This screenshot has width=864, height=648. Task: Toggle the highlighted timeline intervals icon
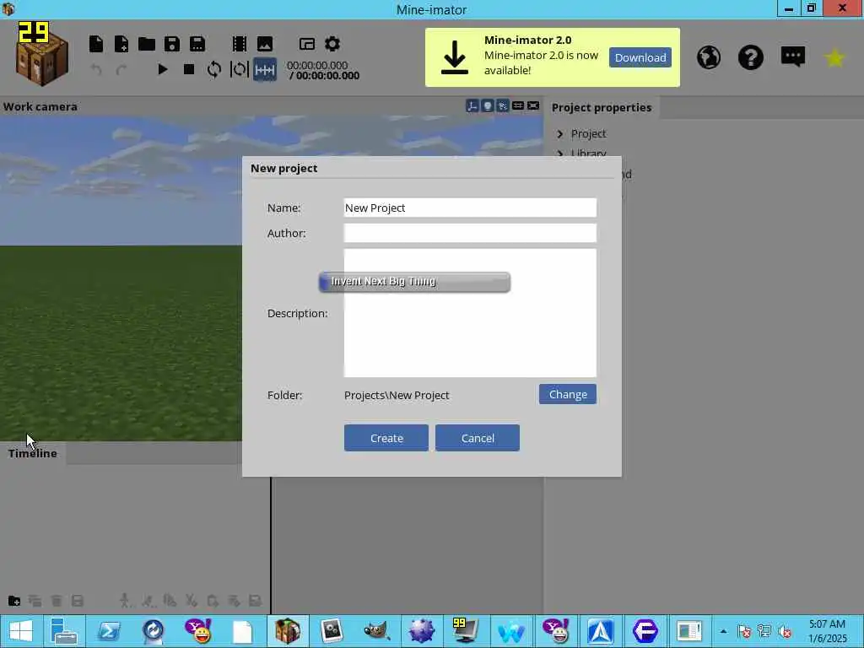(264, 70)
